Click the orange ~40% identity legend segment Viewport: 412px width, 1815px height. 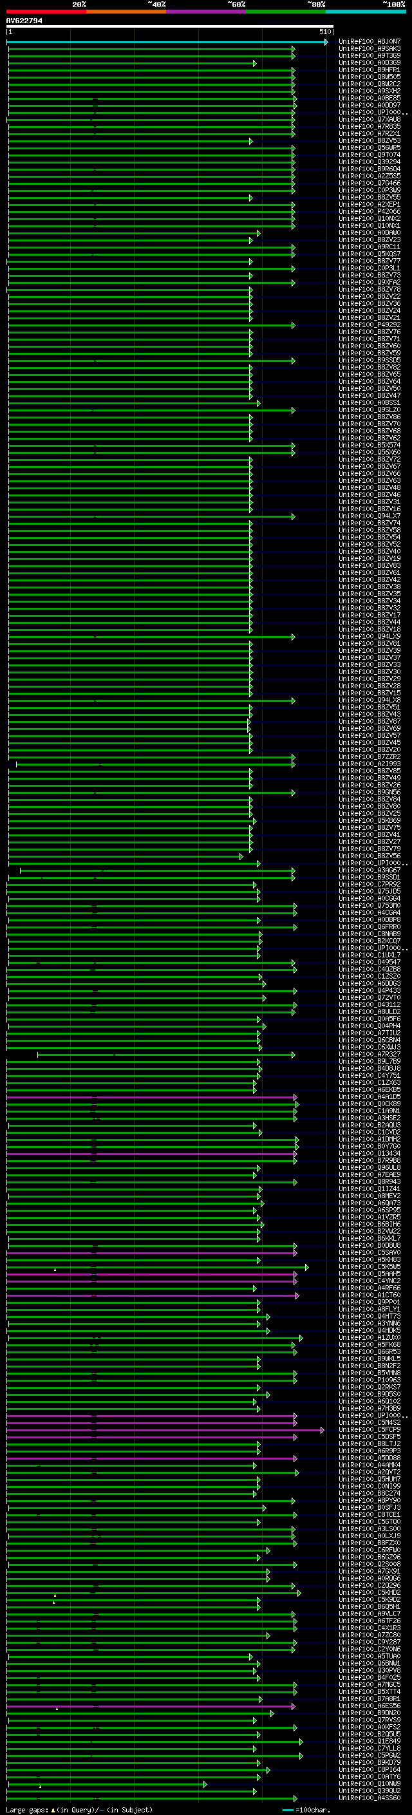126,12
